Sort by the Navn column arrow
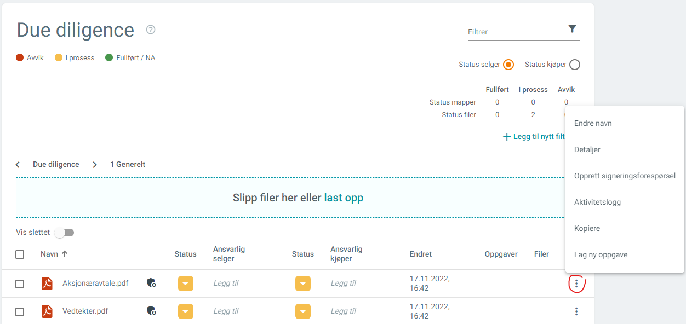The image size is (686, 324). pos(65,254)
